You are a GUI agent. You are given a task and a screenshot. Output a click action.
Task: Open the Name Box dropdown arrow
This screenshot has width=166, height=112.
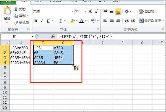pyautogui.click(x=33, y=36)
